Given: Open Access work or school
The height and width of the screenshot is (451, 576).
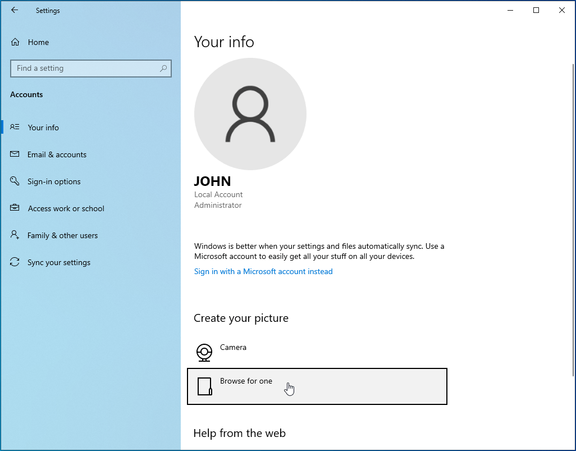Looking at the screenshot, I should [66, 208].
